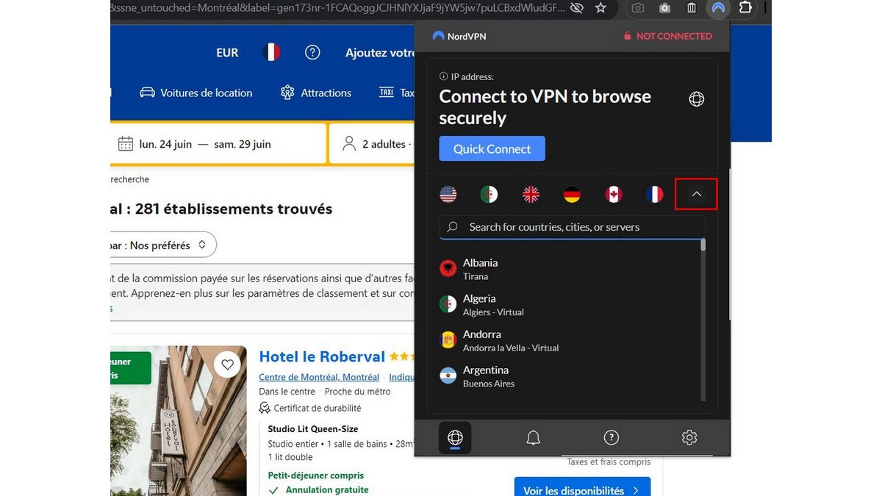
Task: Connect to United Kingdom flag shortcut
Action: coord(531,194)
